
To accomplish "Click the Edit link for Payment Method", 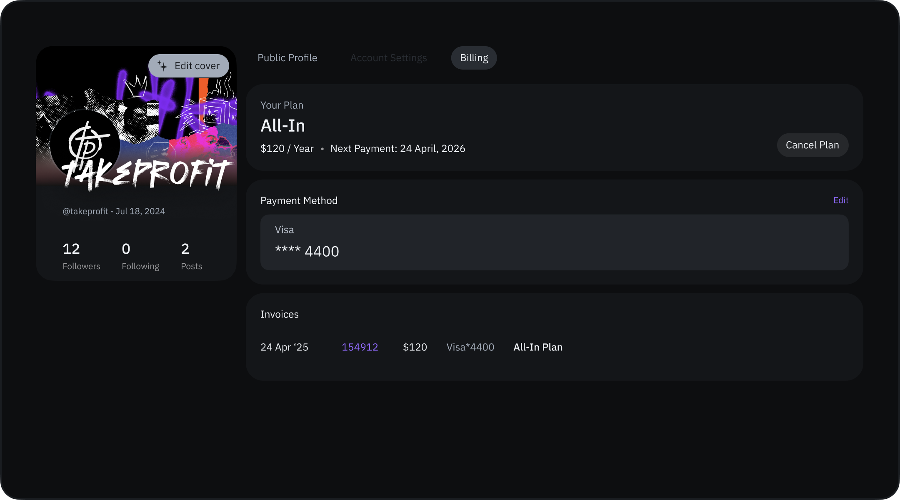I will [840, 200].
